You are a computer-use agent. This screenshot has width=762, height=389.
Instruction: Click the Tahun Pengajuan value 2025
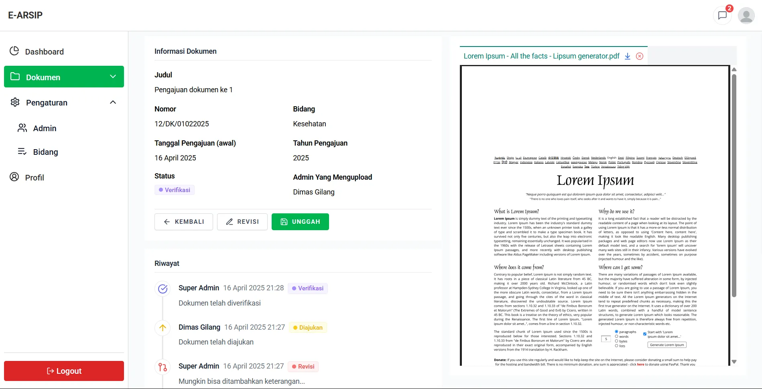pyautogui.click(x=301, y=158)
